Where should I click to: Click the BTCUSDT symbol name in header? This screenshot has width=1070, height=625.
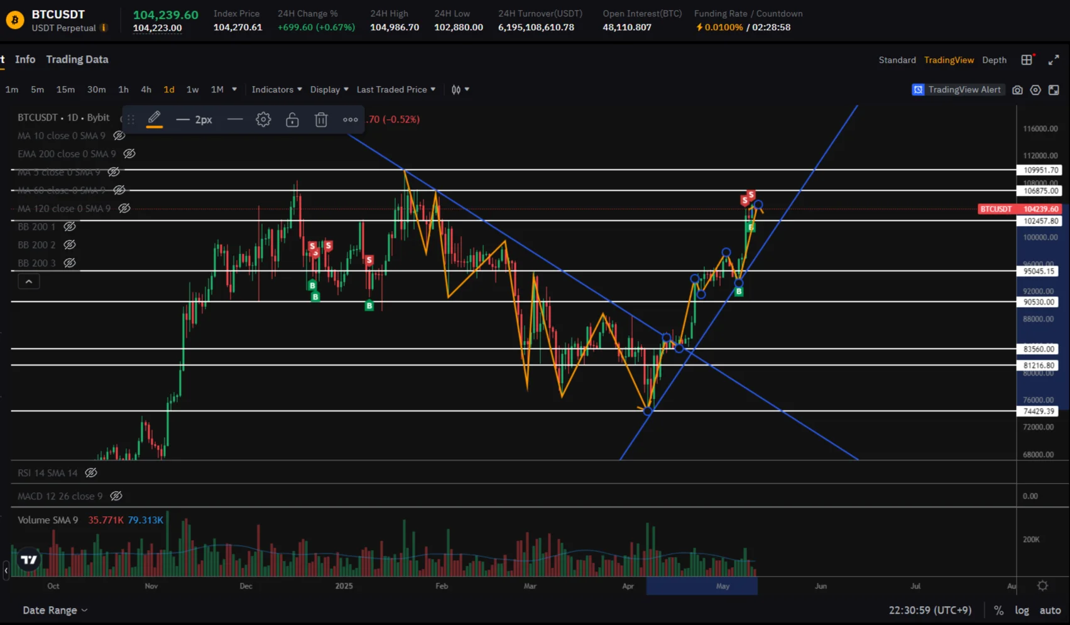(x=58, y=14)
